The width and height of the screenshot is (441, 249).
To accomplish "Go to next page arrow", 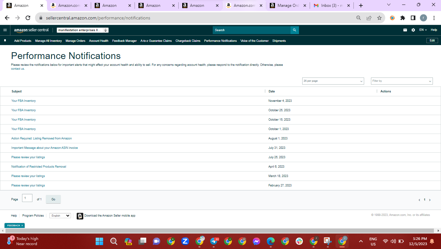I will click(430, 200).
